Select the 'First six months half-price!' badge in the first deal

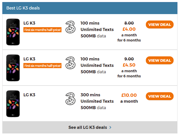coord(42,30)
